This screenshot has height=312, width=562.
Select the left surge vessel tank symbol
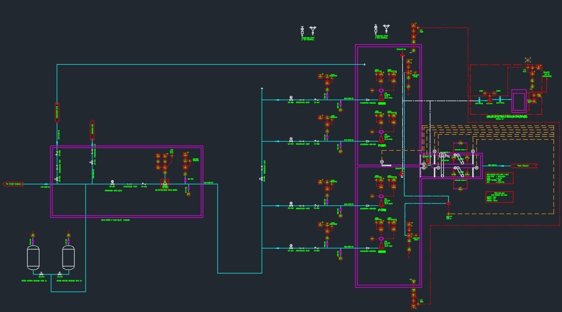pyautogui.click(x=34, y=257)
